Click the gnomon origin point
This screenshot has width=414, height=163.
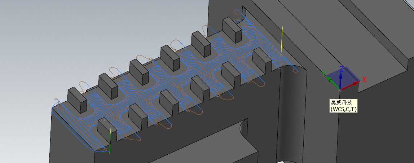(340, 89)
